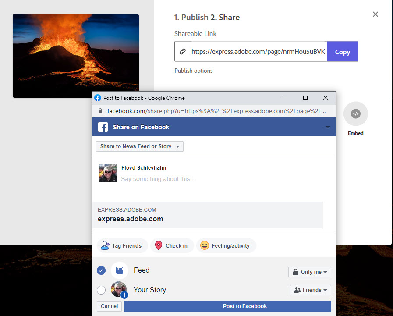Click the red Check in pin icon

(x=158, y=245)
